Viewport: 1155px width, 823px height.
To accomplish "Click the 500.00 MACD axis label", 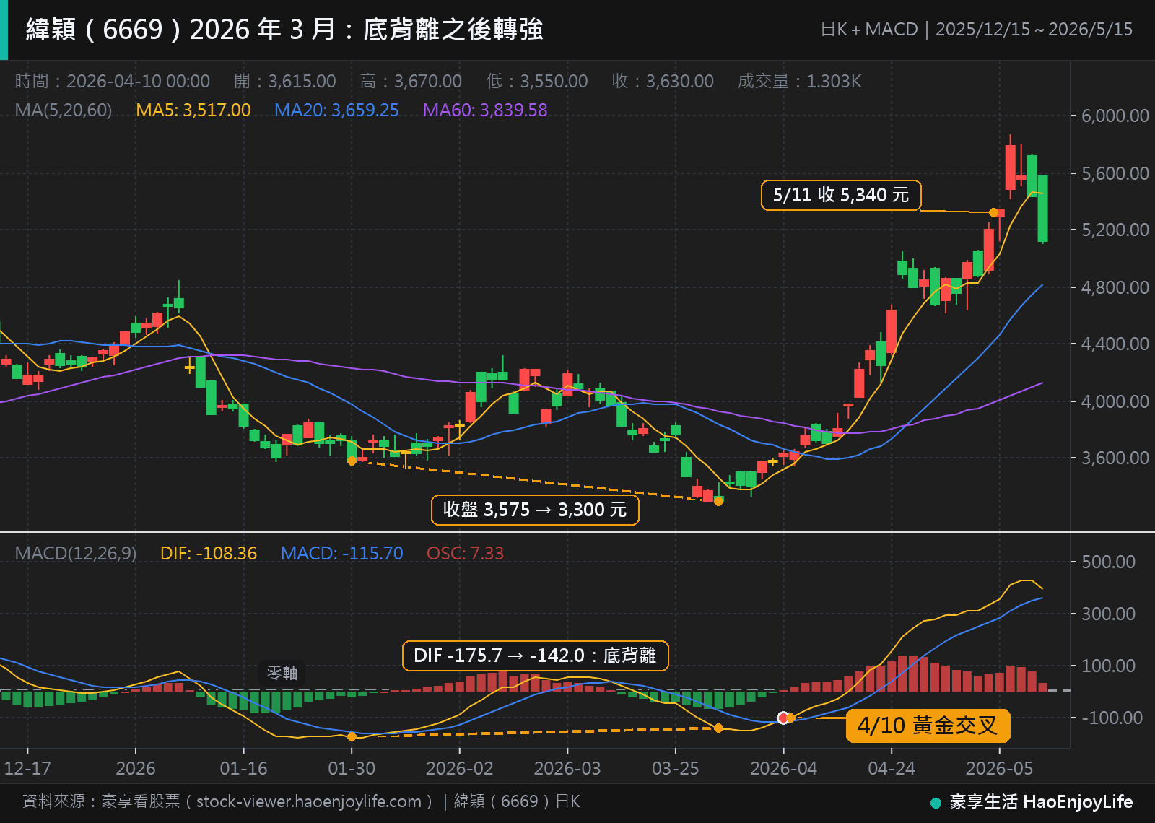I will 1108,562.
